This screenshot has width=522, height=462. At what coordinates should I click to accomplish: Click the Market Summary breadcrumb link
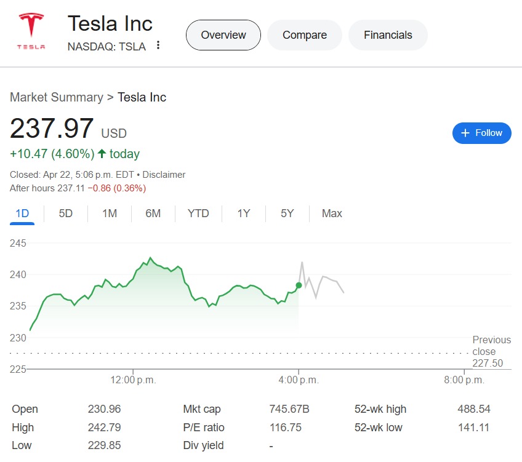pos(57,97)
